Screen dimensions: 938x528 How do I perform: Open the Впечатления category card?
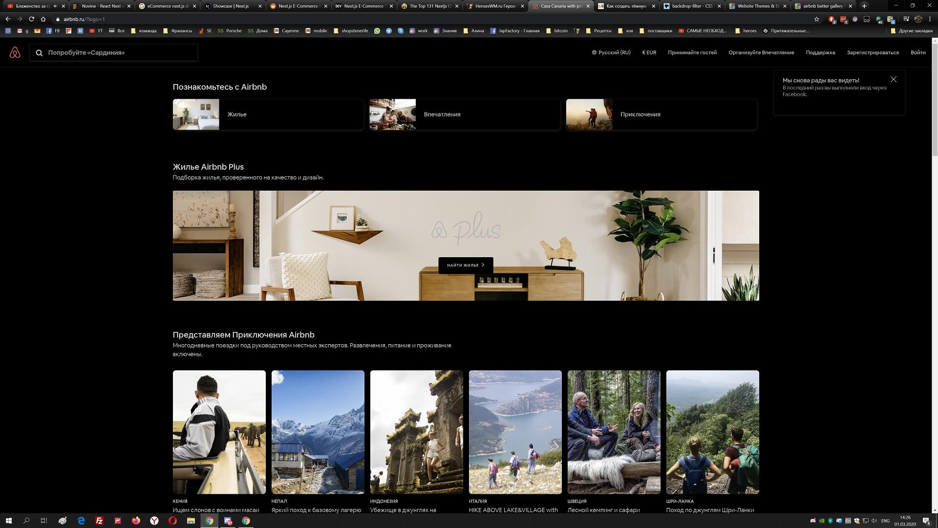click(x=465, y=114)
